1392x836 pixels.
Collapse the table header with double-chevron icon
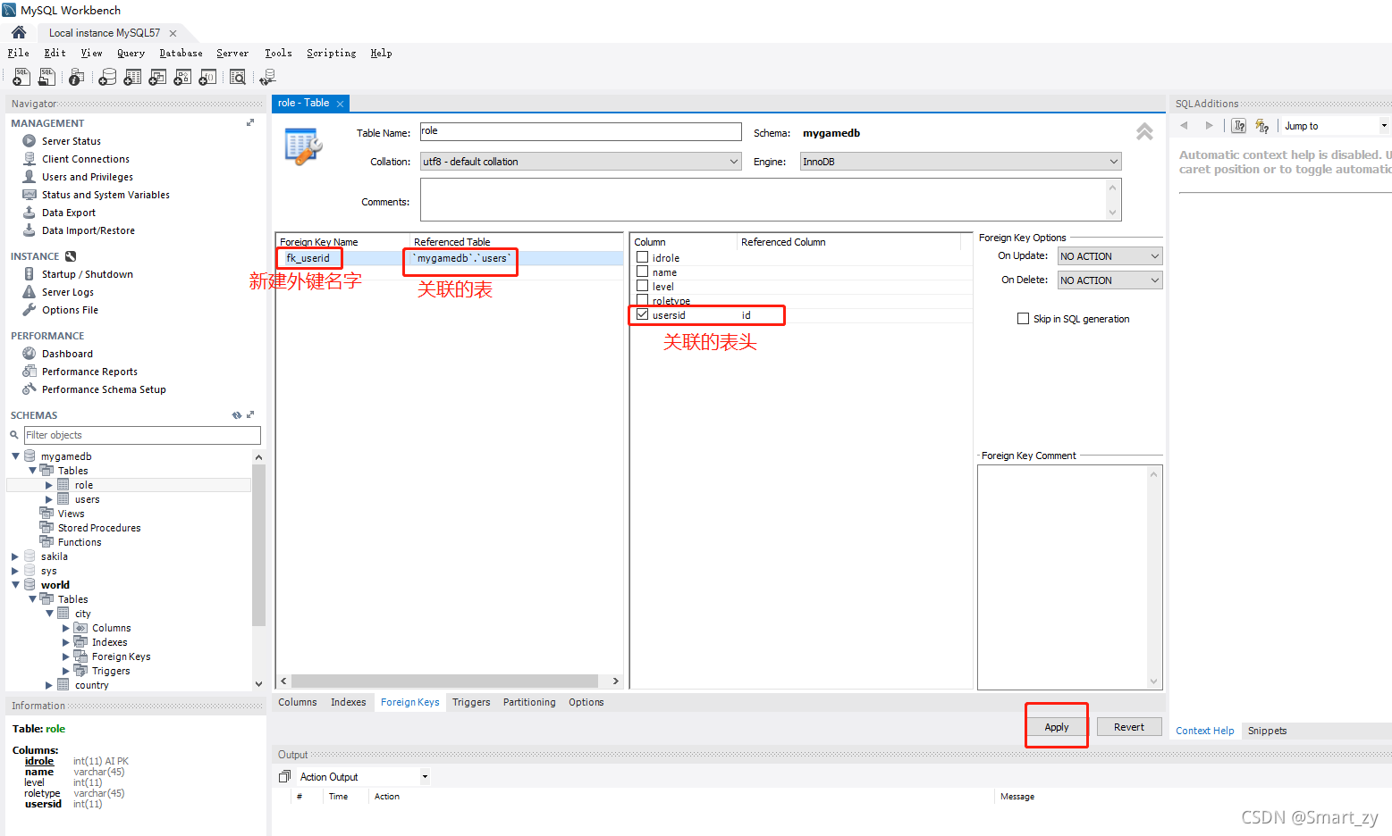tap(1144, 132)
